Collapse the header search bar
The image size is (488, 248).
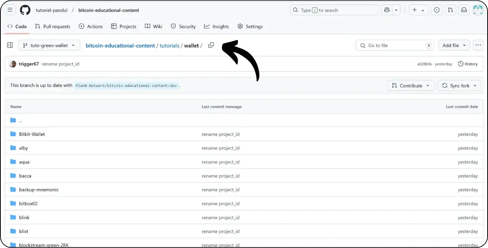click(334, 10)
